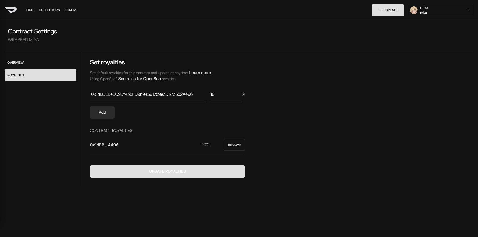Switch to the OVERVIEW settings tab
This screenshot has width=478, height=237.
[15, 63]
